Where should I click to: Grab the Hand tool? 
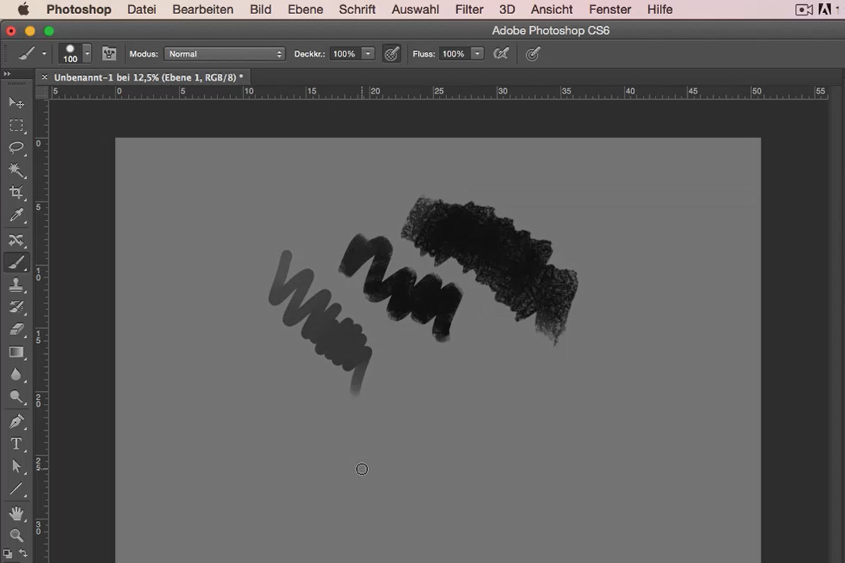pos(16,513)
